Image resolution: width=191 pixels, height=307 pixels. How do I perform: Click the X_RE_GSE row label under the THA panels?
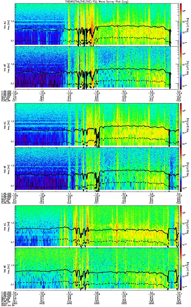pyautogui.click(x=6, y=91)
